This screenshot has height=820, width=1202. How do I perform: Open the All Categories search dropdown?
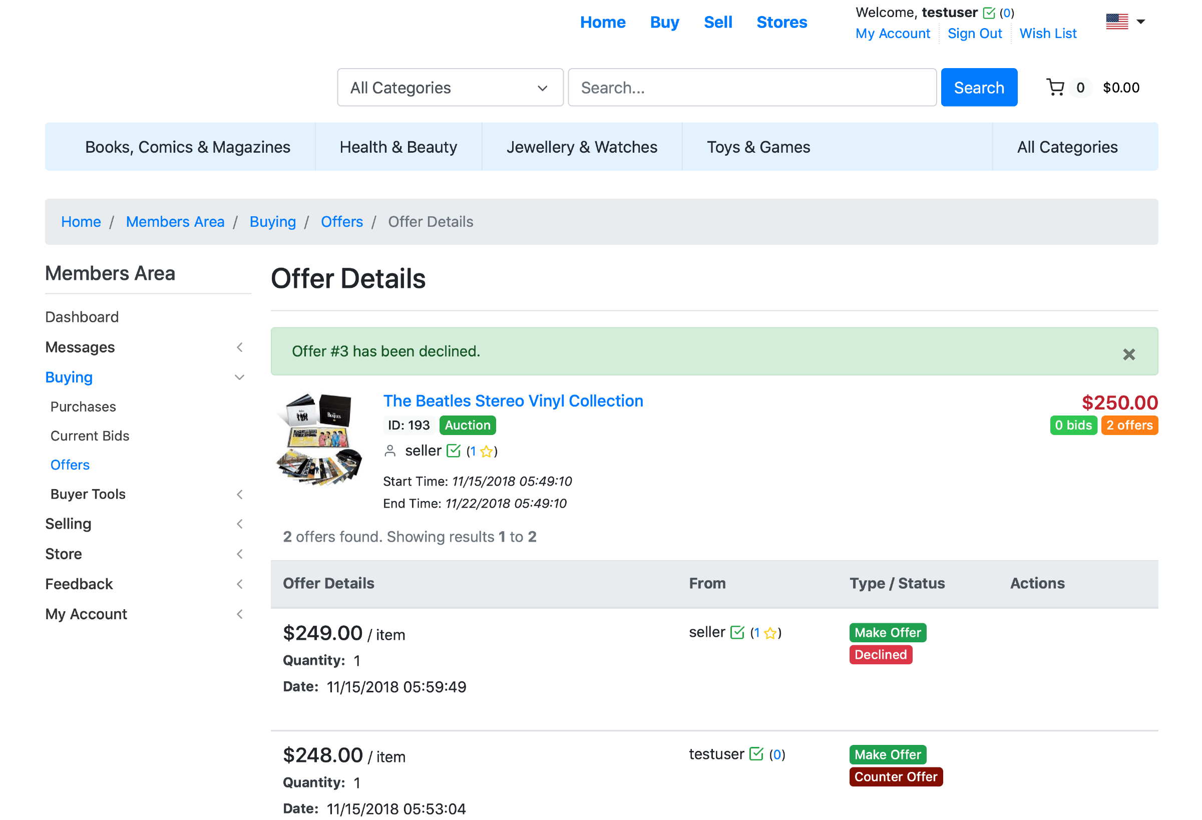(x=450, y=88)
